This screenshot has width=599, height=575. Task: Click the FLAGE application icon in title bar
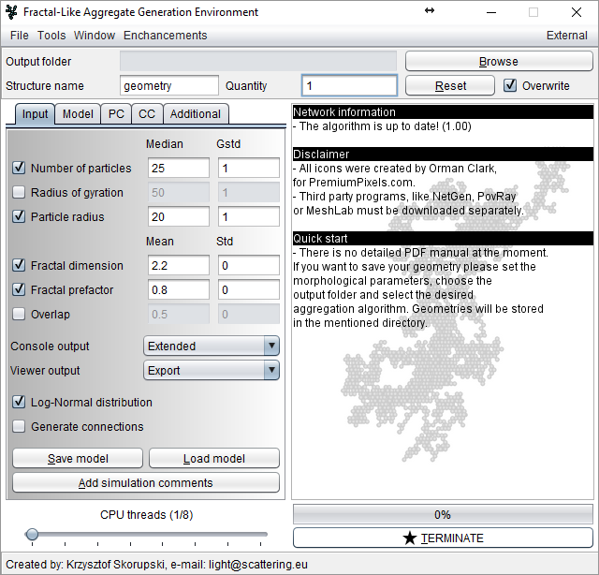tap(12, 12)
